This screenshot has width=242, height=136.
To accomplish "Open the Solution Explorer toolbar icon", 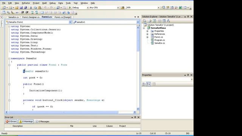I will tap(163, 8).
